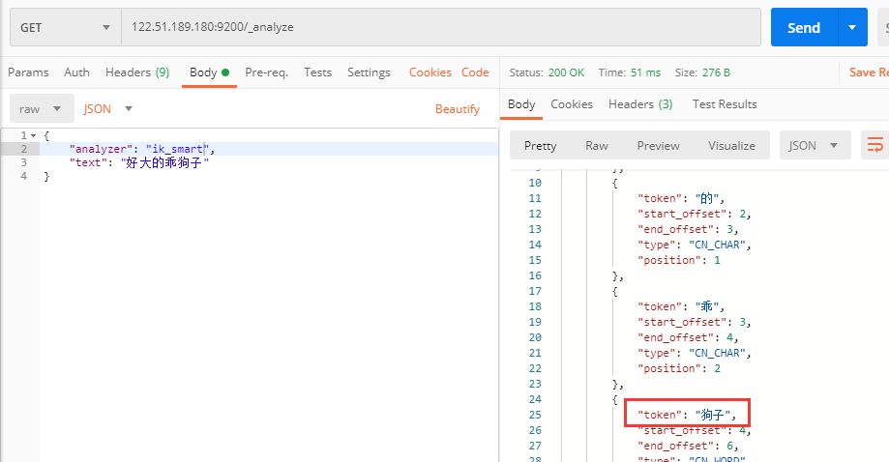
Task: Select the request Body tab
Action: click(209, 72)
